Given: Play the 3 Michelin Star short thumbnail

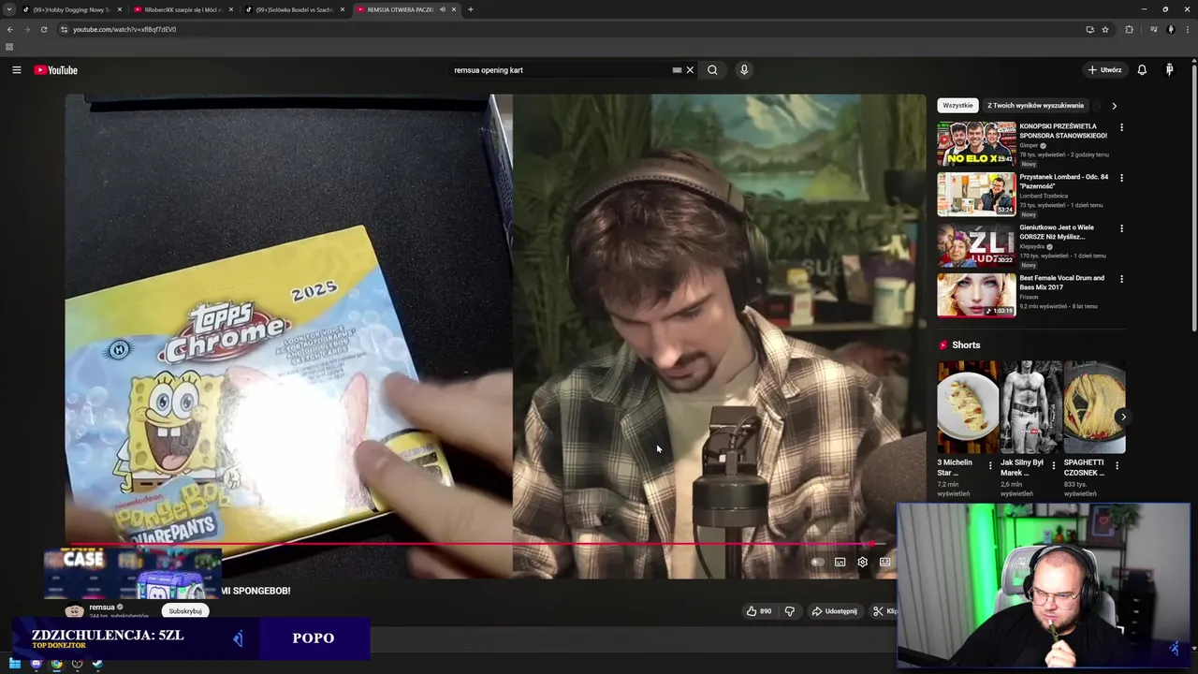Looking at the screenshot, I should pyautogui.click(x=968, y=407).
